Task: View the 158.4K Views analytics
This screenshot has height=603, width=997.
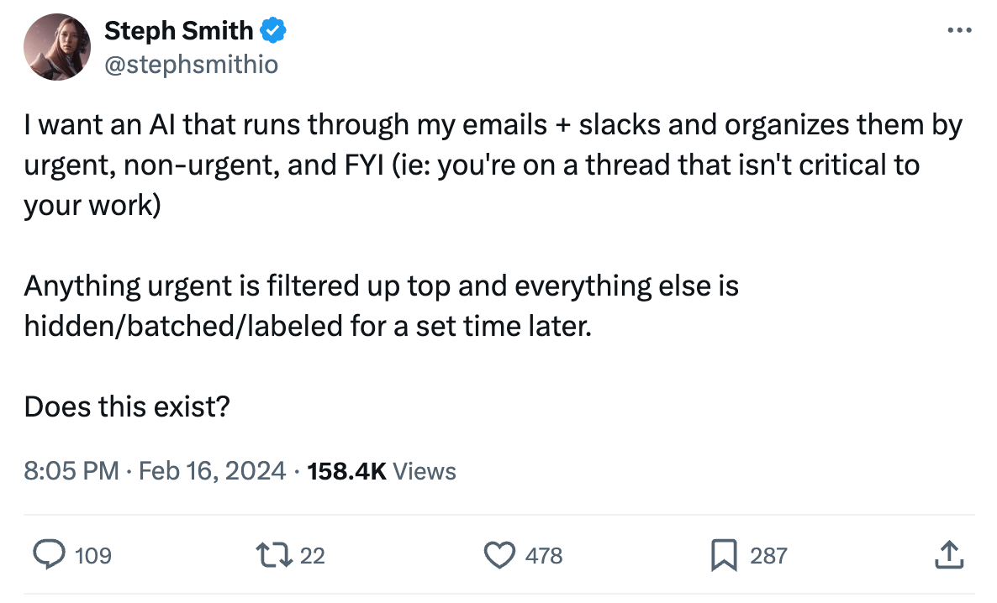Action: point(382,471)
